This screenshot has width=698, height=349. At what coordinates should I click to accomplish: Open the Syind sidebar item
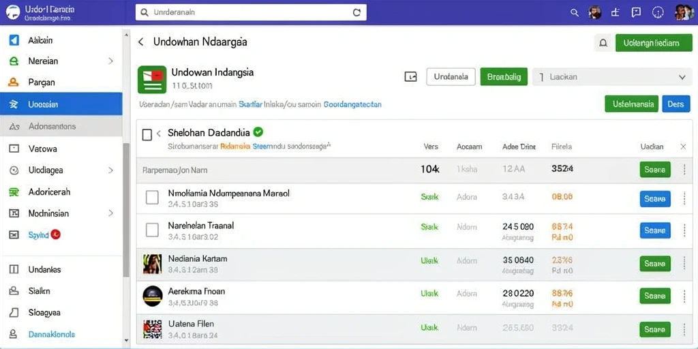coord(61,234)
